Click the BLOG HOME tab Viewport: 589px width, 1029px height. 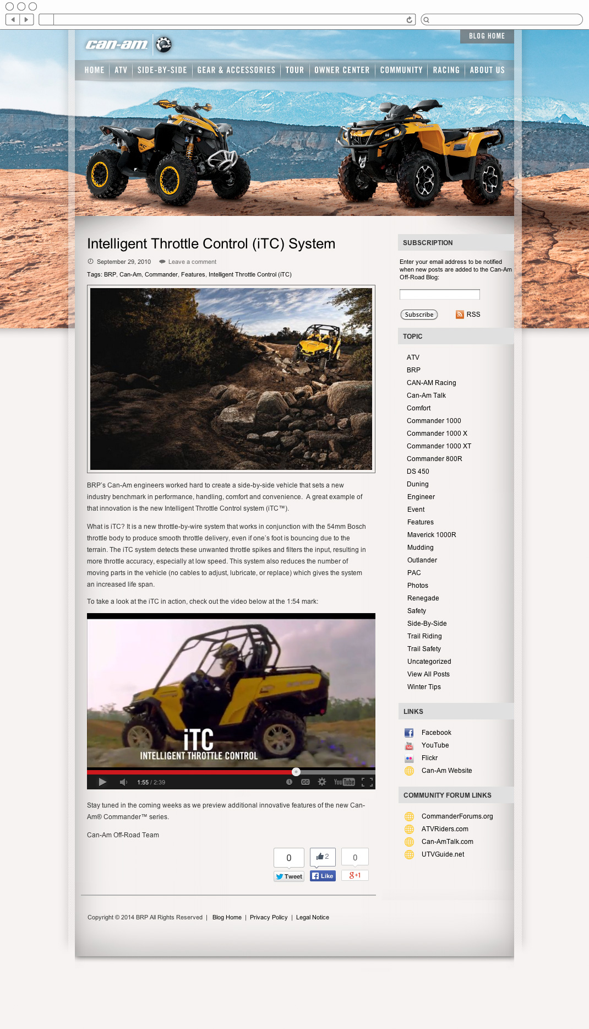pos(487,36)
